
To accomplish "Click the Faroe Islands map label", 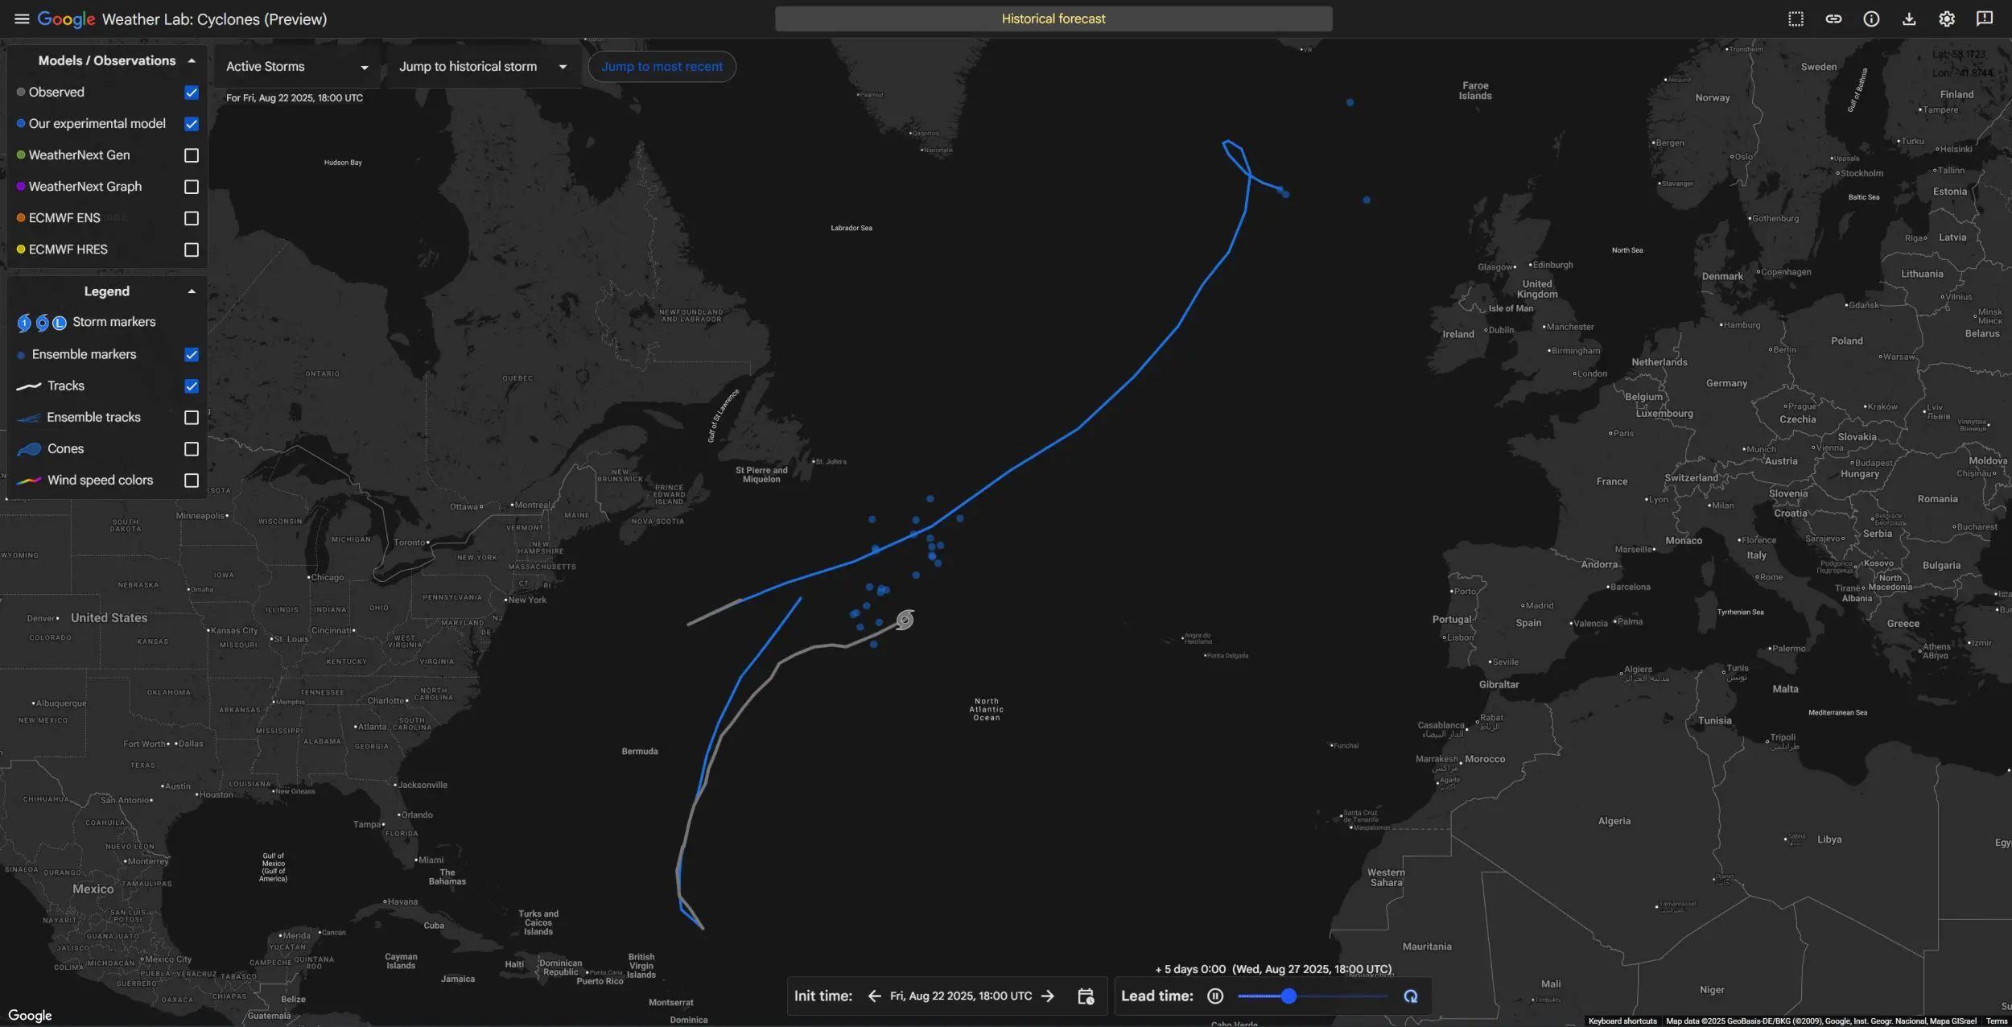I will point(1475,91).
